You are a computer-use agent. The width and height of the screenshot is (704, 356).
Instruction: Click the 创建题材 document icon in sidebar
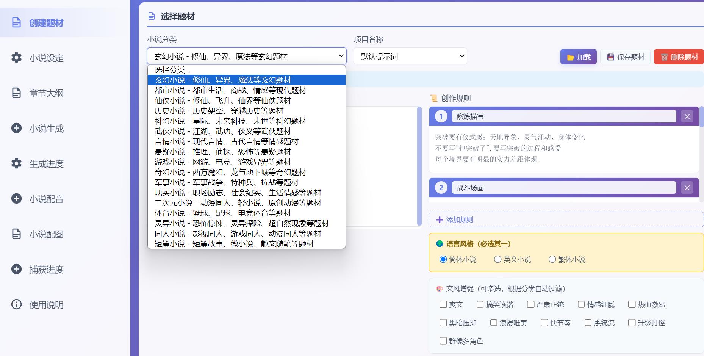coord(16,22)
